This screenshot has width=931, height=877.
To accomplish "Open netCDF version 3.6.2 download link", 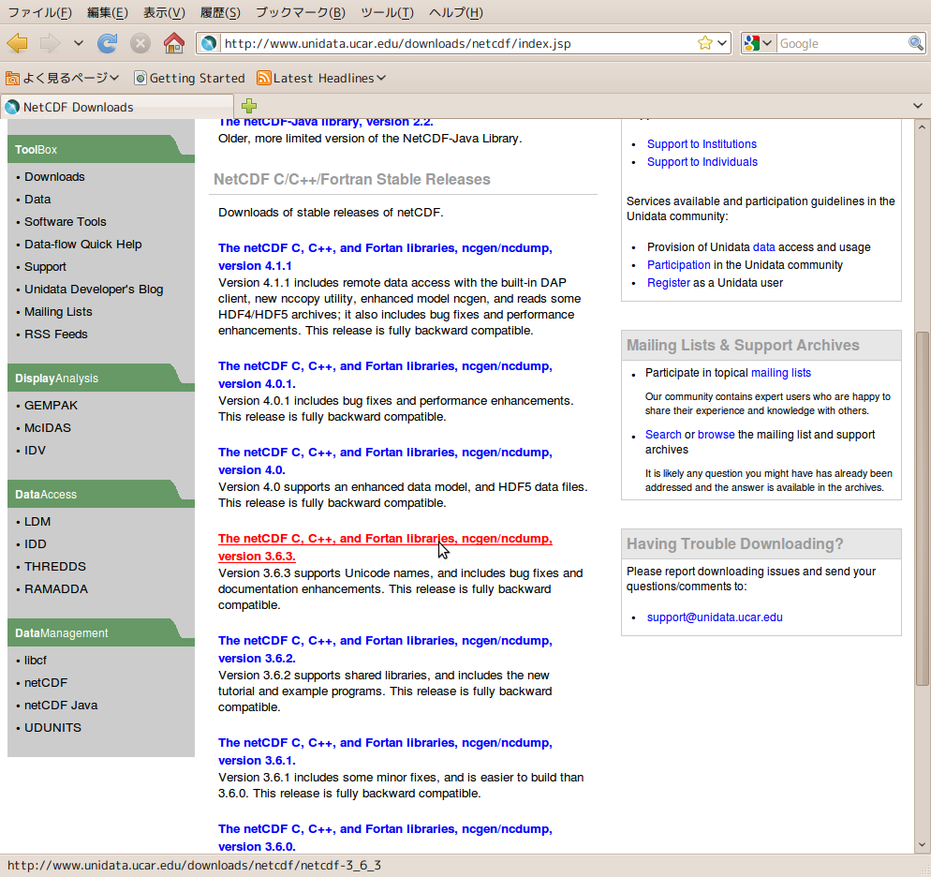I will point(385,649).
